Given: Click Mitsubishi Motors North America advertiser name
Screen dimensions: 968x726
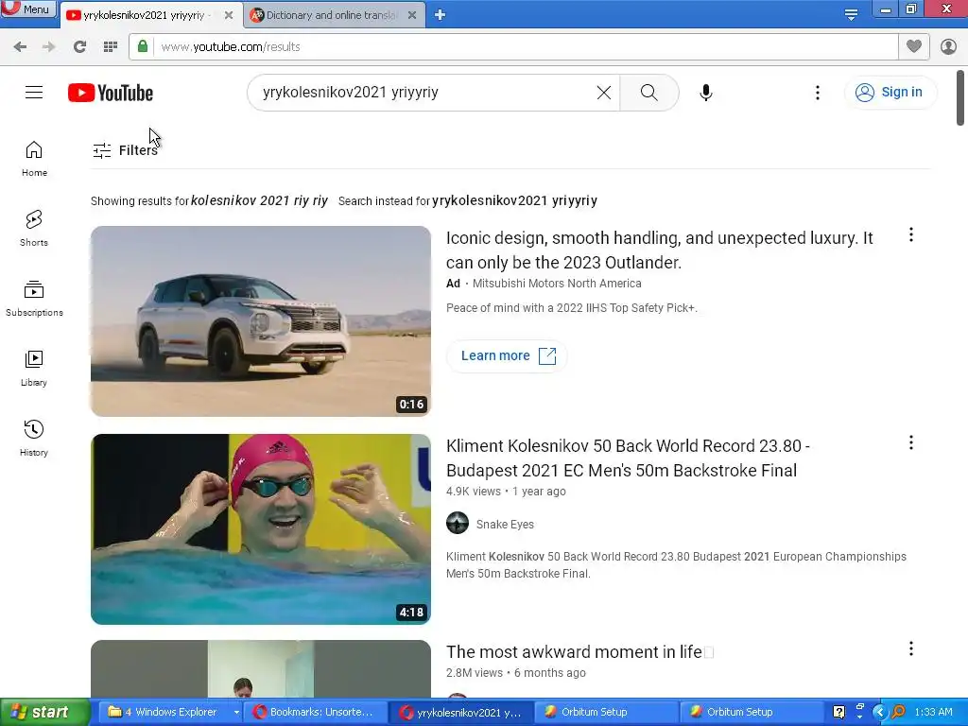Looking at the screenshot, I should [x=557, y=284].
